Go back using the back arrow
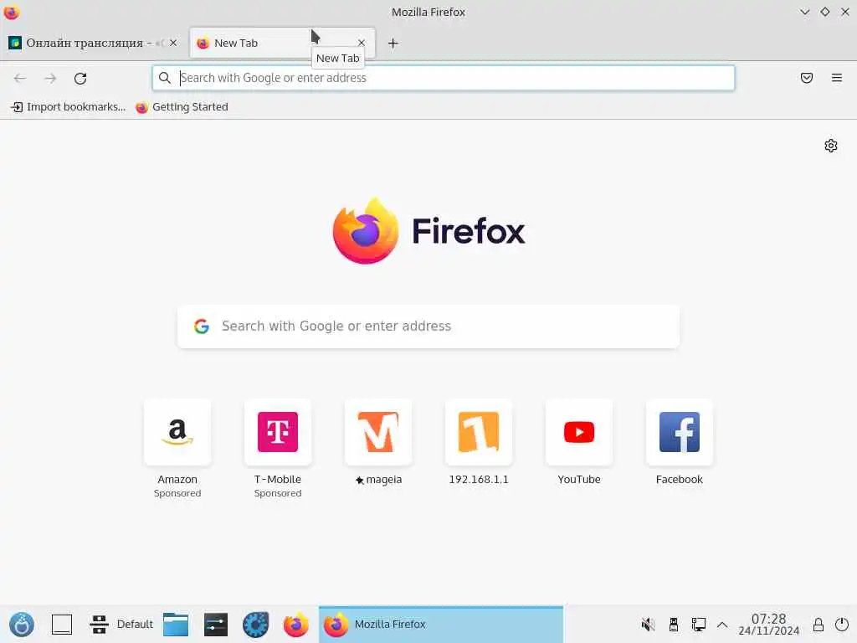The width and height of the screenshot is (857, 643). [20, 78]
